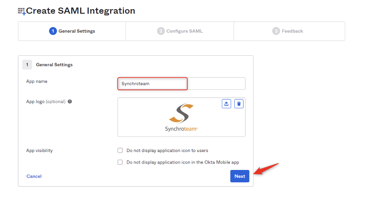Click the app grid icon beside page title

(22, 11)
